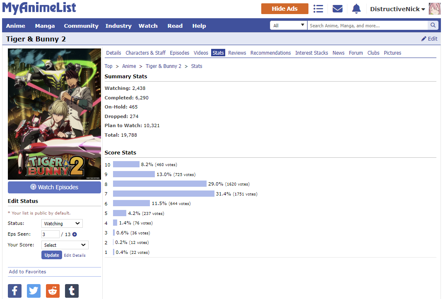Viewport: 443px width, 299px height.
Task: Open notifications bell icon
Action: (x=356, y=9)
